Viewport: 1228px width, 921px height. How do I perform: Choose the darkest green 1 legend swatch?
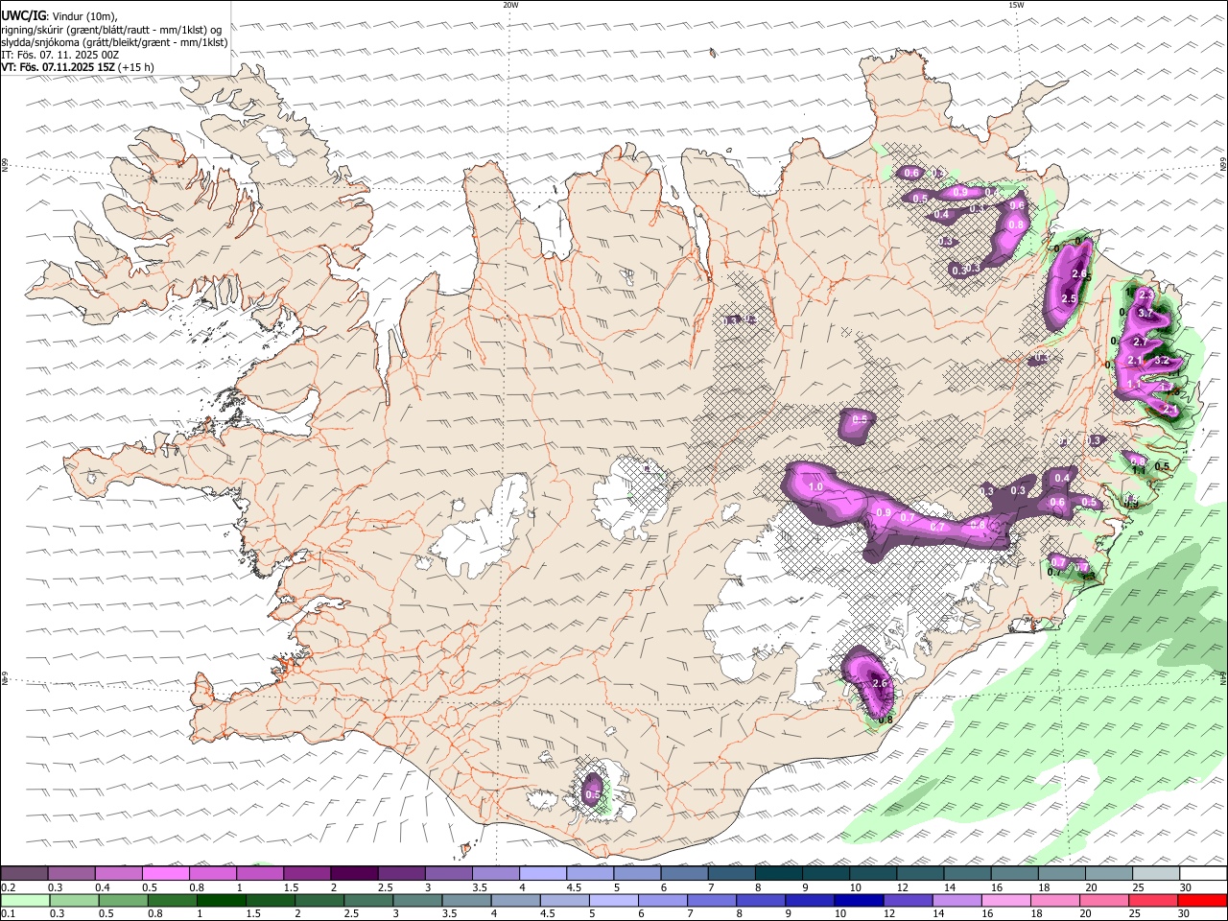tap(221, 900)
